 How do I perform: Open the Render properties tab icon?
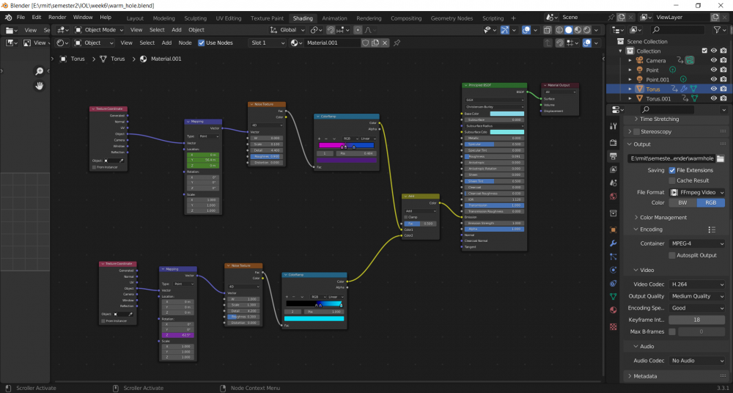click(614, 142)
